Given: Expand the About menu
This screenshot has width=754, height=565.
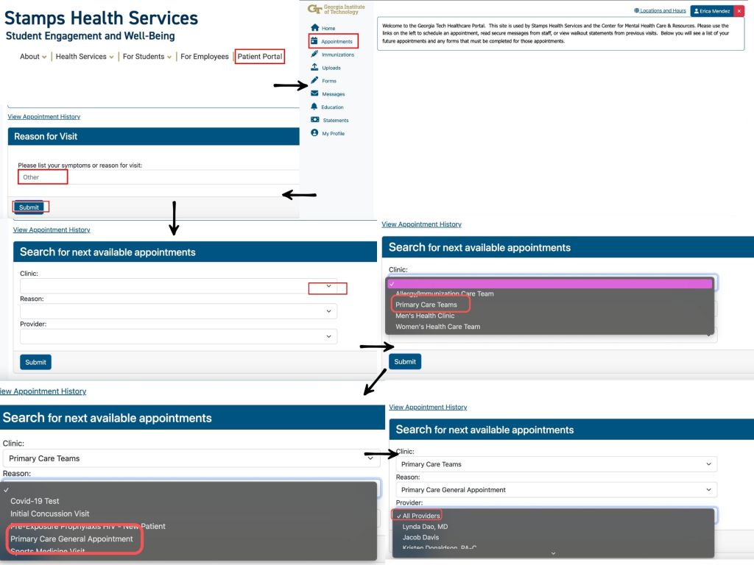Looking at the screenshot, I should [32, 57].
